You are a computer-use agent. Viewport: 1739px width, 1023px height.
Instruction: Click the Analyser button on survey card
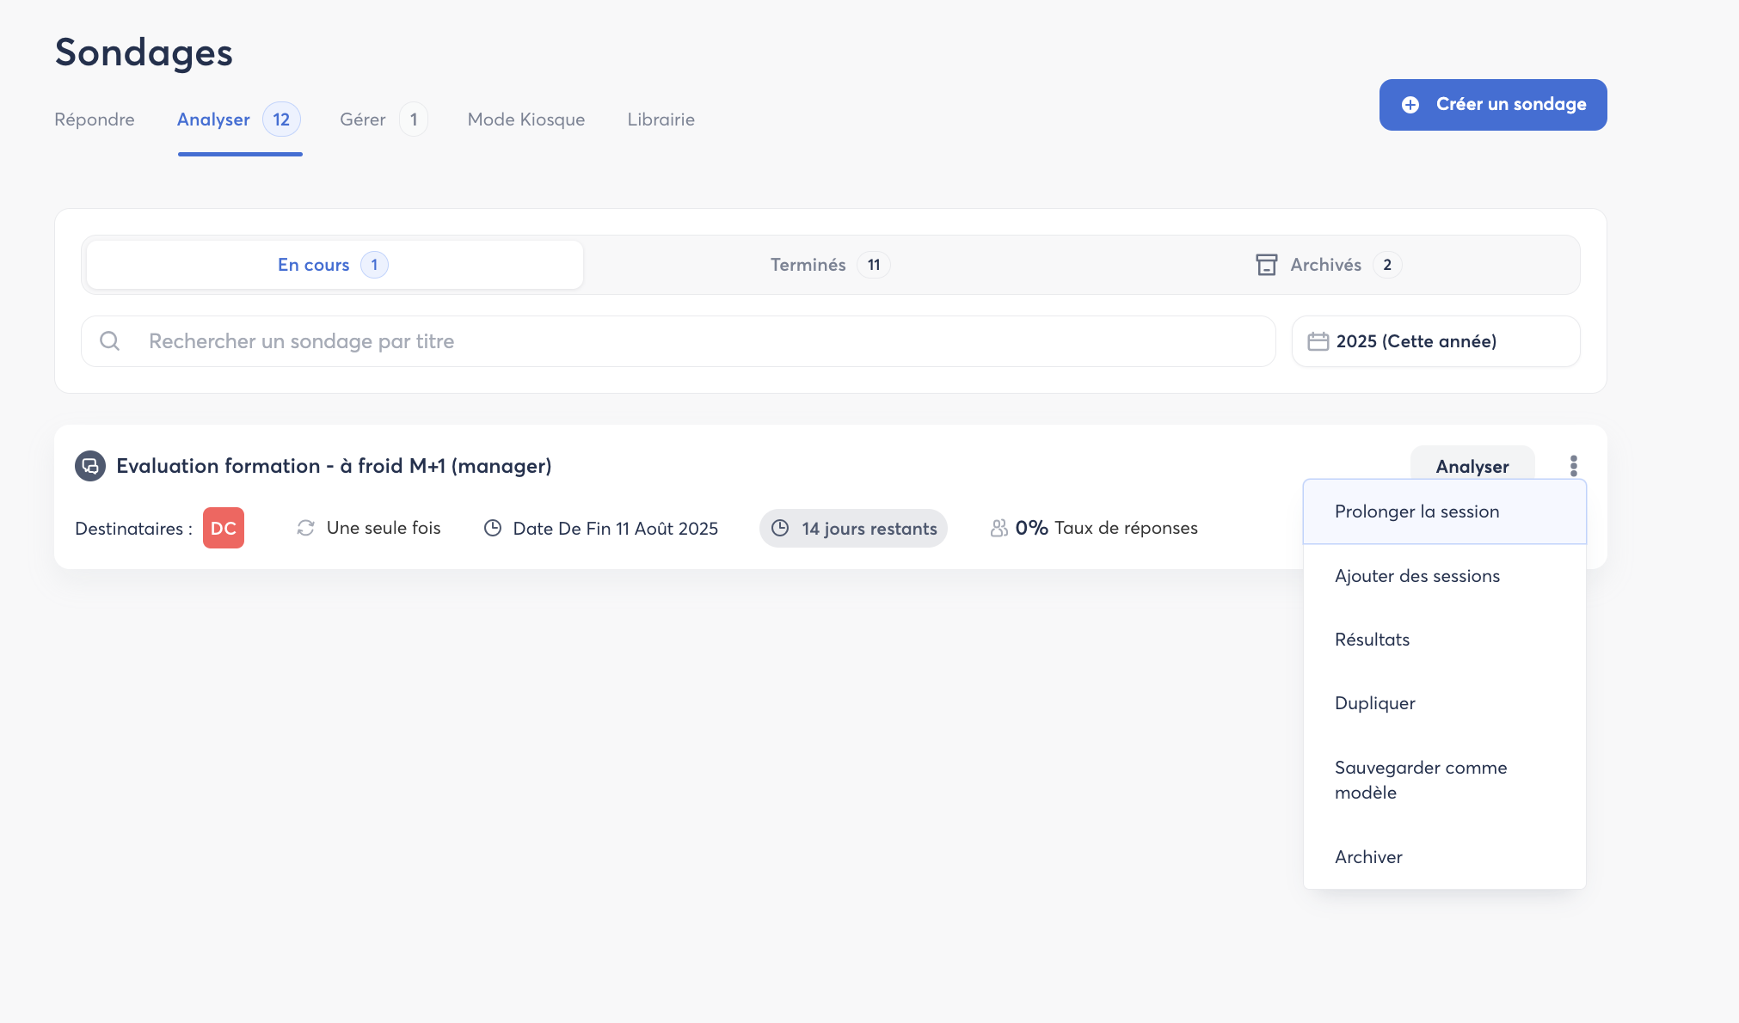(1472, 466)
